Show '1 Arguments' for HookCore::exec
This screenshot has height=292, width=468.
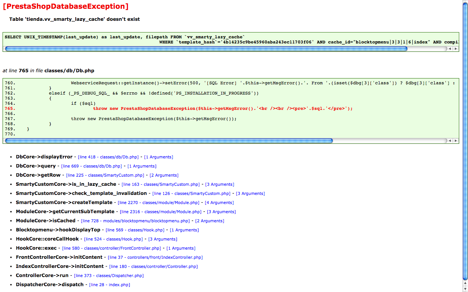pos(181,248)
